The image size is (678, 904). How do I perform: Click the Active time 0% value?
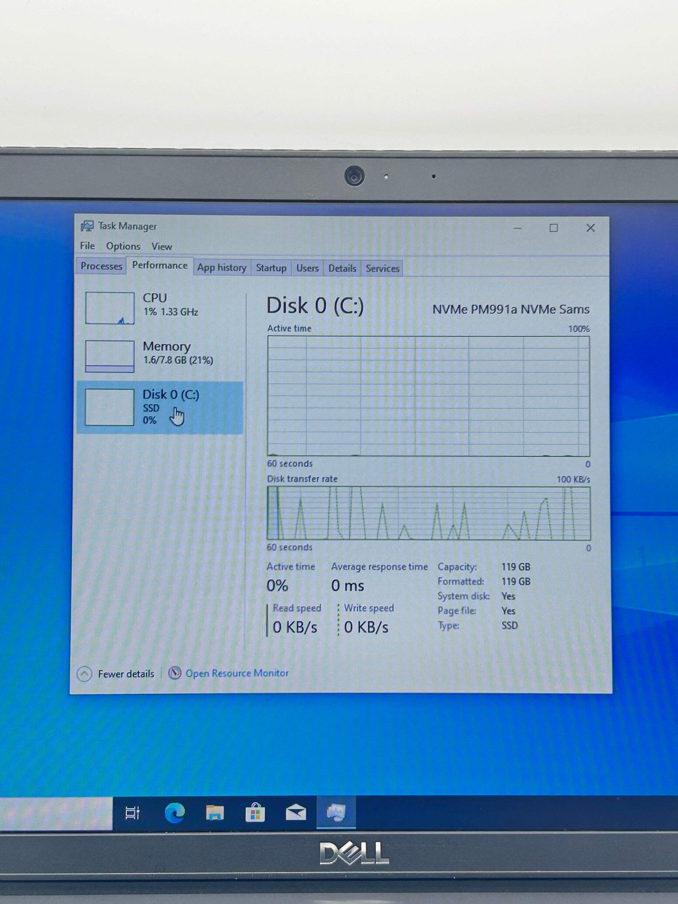pos(277,585)
